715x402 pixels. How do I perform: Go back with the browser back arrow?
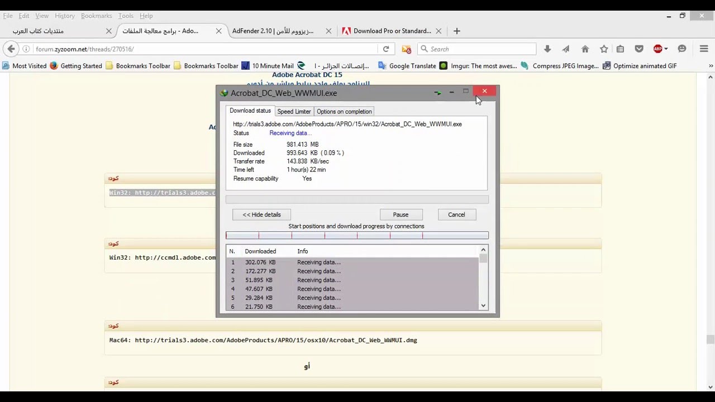tap(11, 49)
